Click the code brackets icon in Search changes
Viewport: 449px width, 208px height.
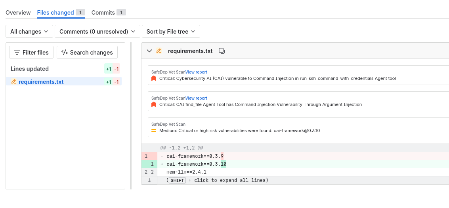(65, 52)
